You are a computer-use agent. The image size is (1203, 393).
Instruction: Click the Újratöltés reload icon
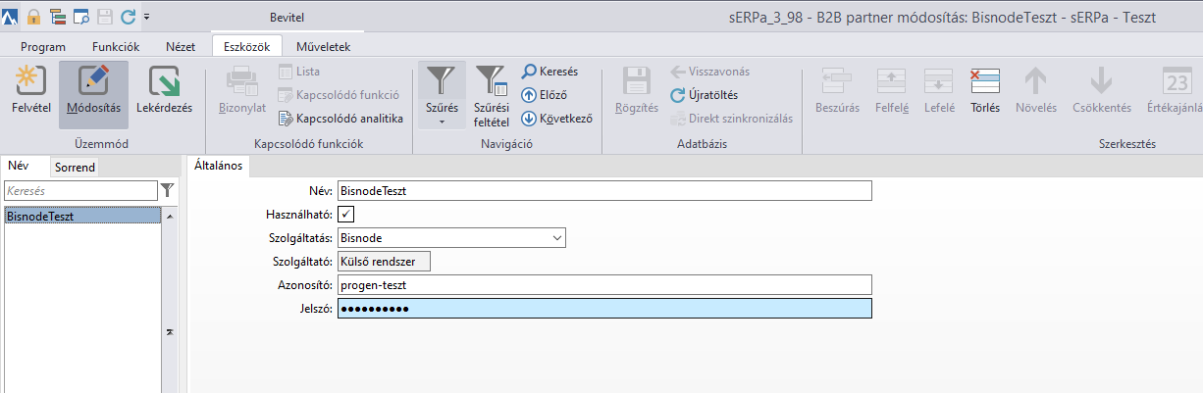click(678, 95)
